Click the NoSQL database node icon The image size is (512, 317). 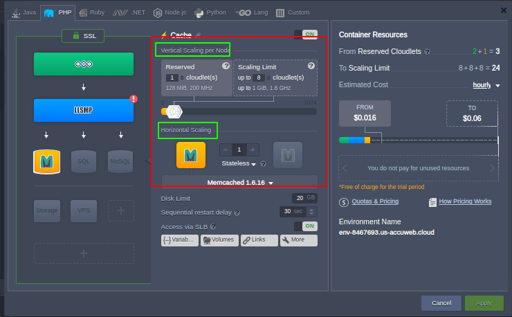[120, 161]
